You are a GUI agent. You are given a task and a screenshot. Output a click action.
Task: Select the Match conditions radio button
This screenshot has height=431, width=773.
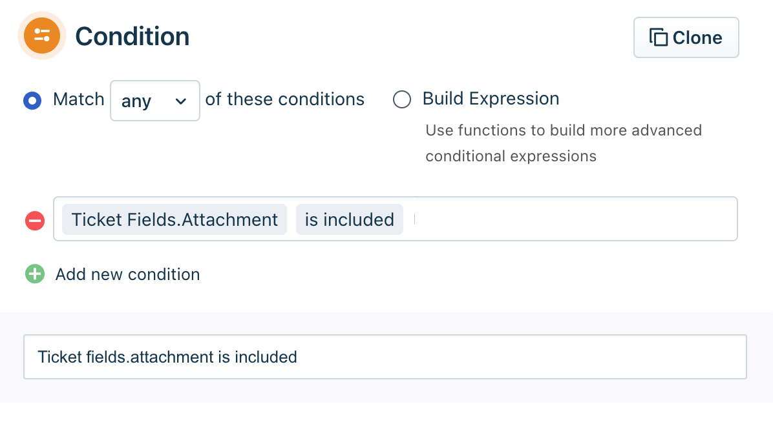pos(32,101)
